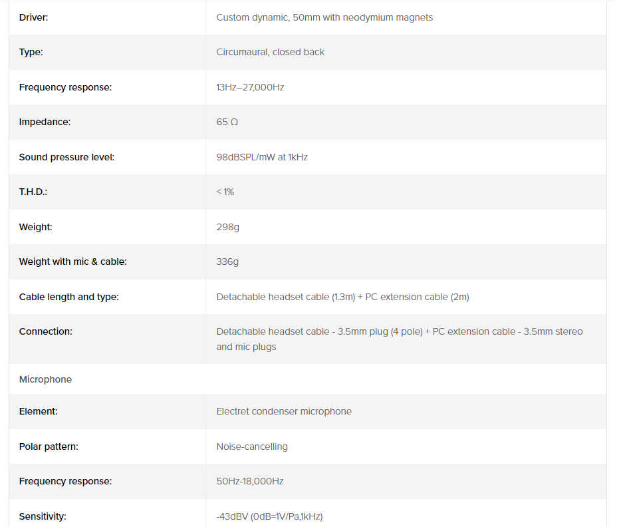Click the 13Hz–27,000Hz frequency response value
The height and width of the screenshot is (527, 617).
pyautogui.click(x=250, y=87)
